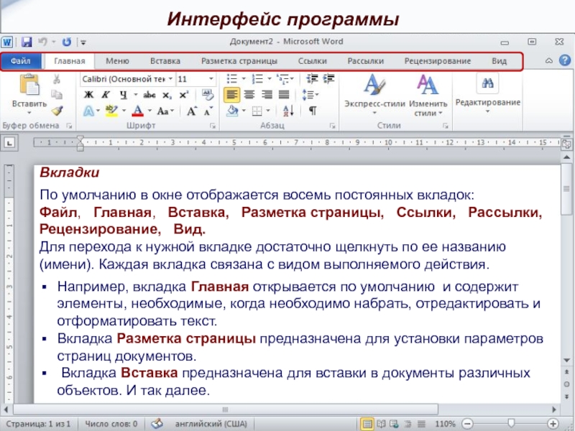The image size is (575, 431).
Task: Click the Clear Formatting icon
Action: click(x=208, y=94)
